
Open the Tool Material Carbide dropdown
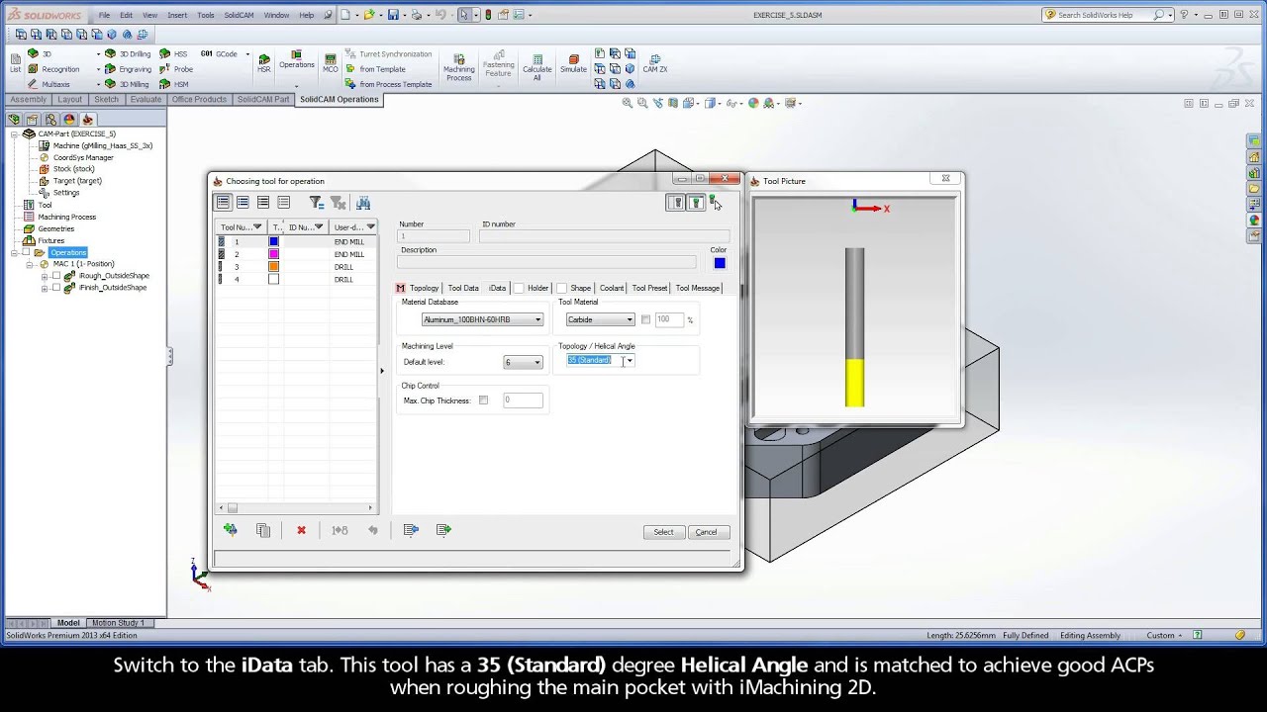pyautogui.click(x=600, y=319)
